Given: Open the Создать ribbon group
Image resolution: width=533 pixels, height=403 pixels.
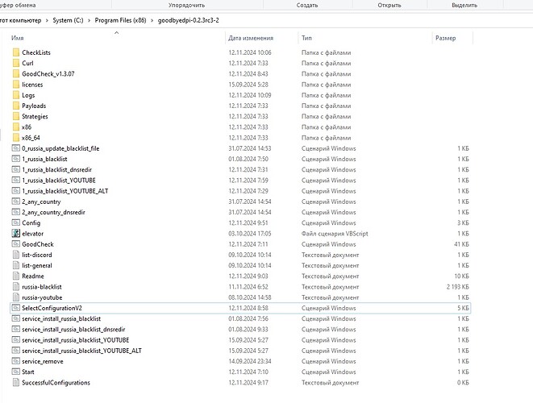Looking at the screenshot, I should click(x=307, y=5).
